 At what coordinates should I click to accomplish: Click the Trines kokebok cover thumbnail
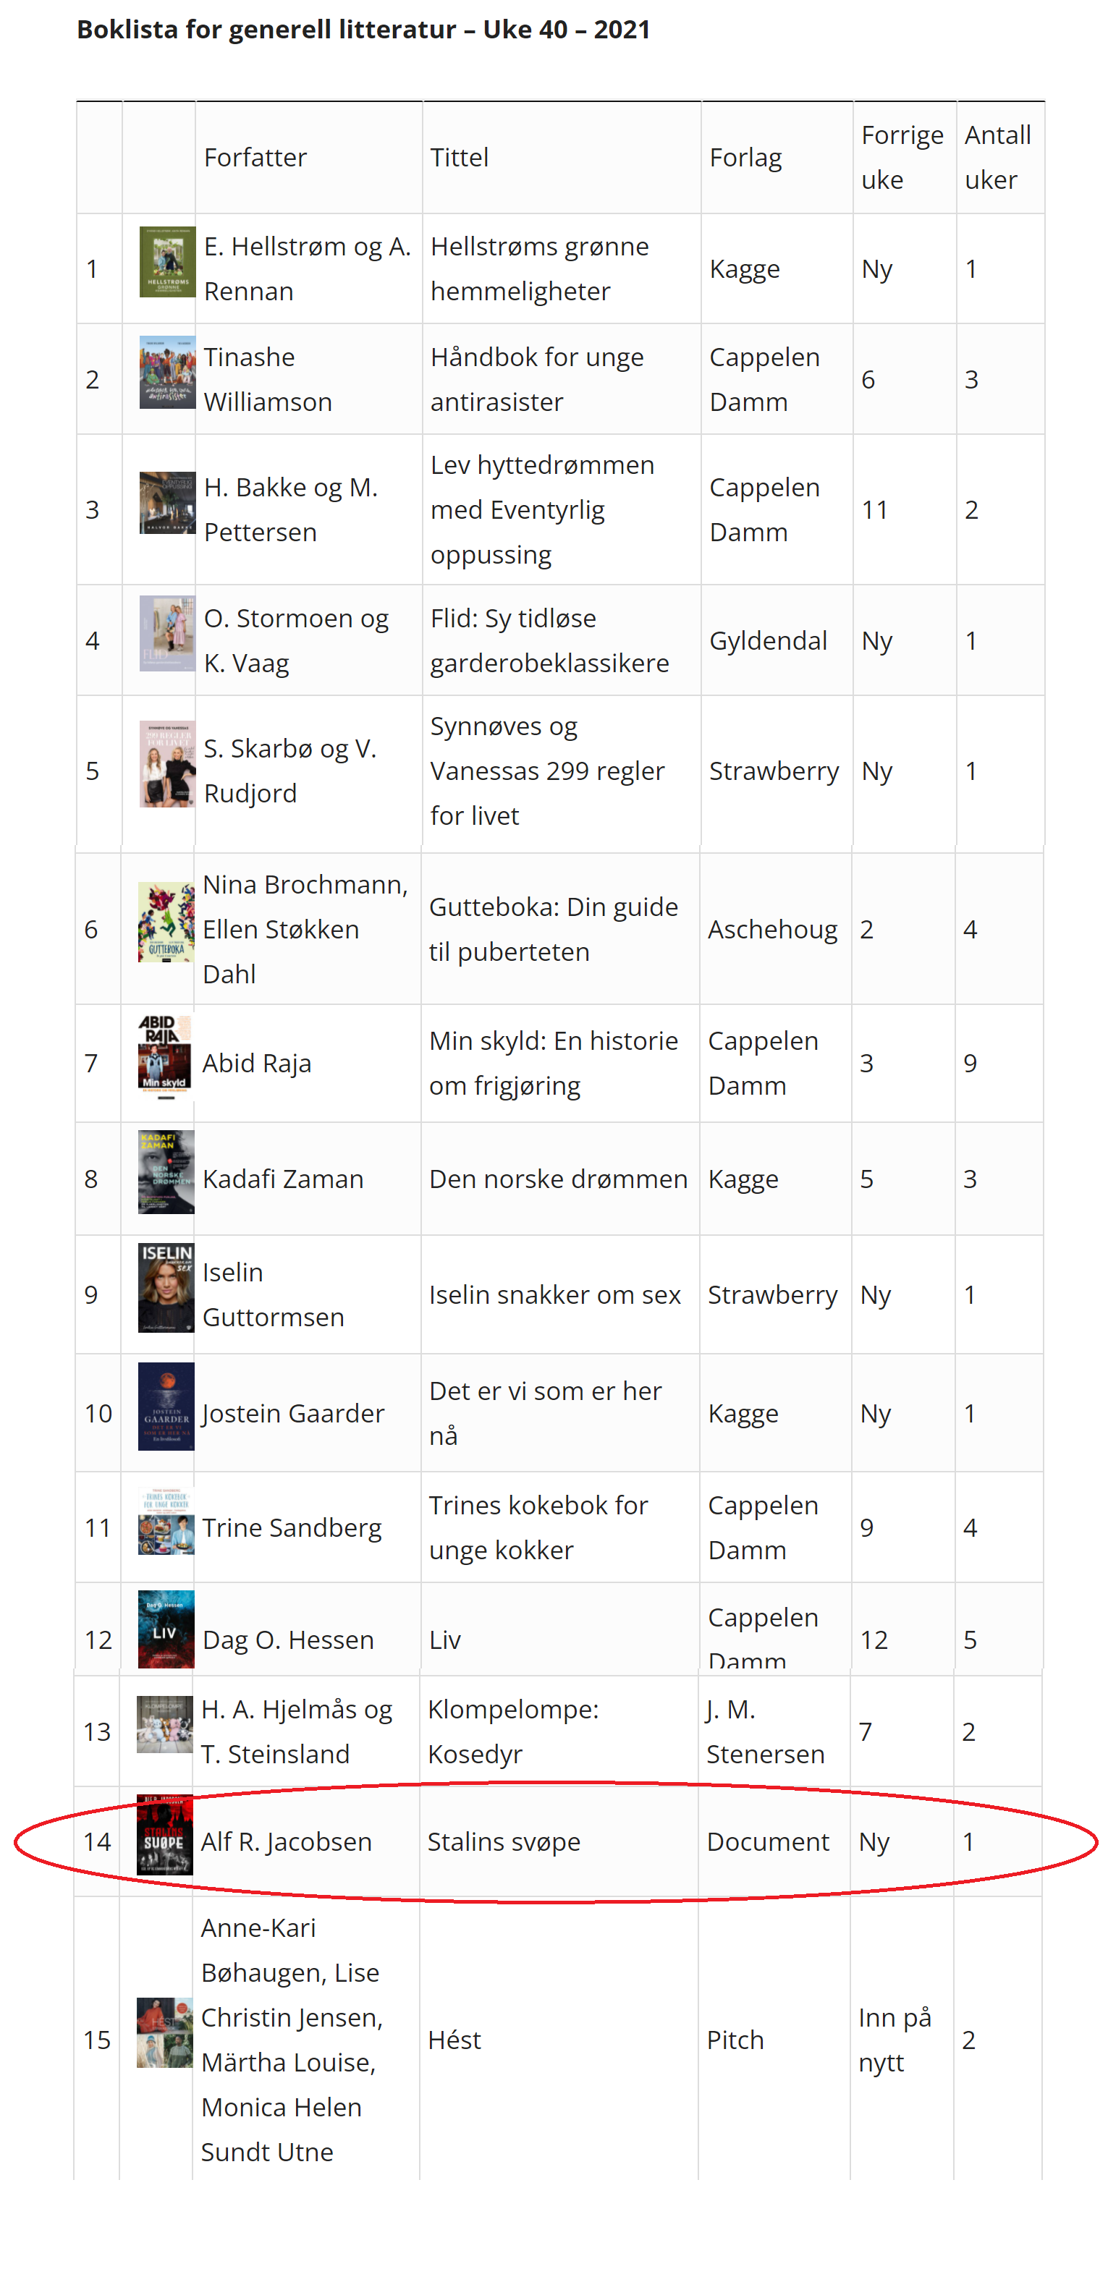pyautogui.click(x=166, y=1523)
